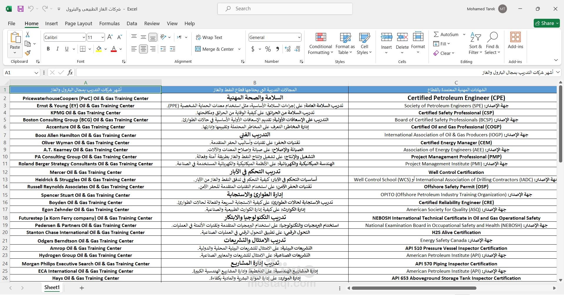Screen dimensions: 564x295
Task: Add a new sheet with the plus icon
Action: coord(82,288)
